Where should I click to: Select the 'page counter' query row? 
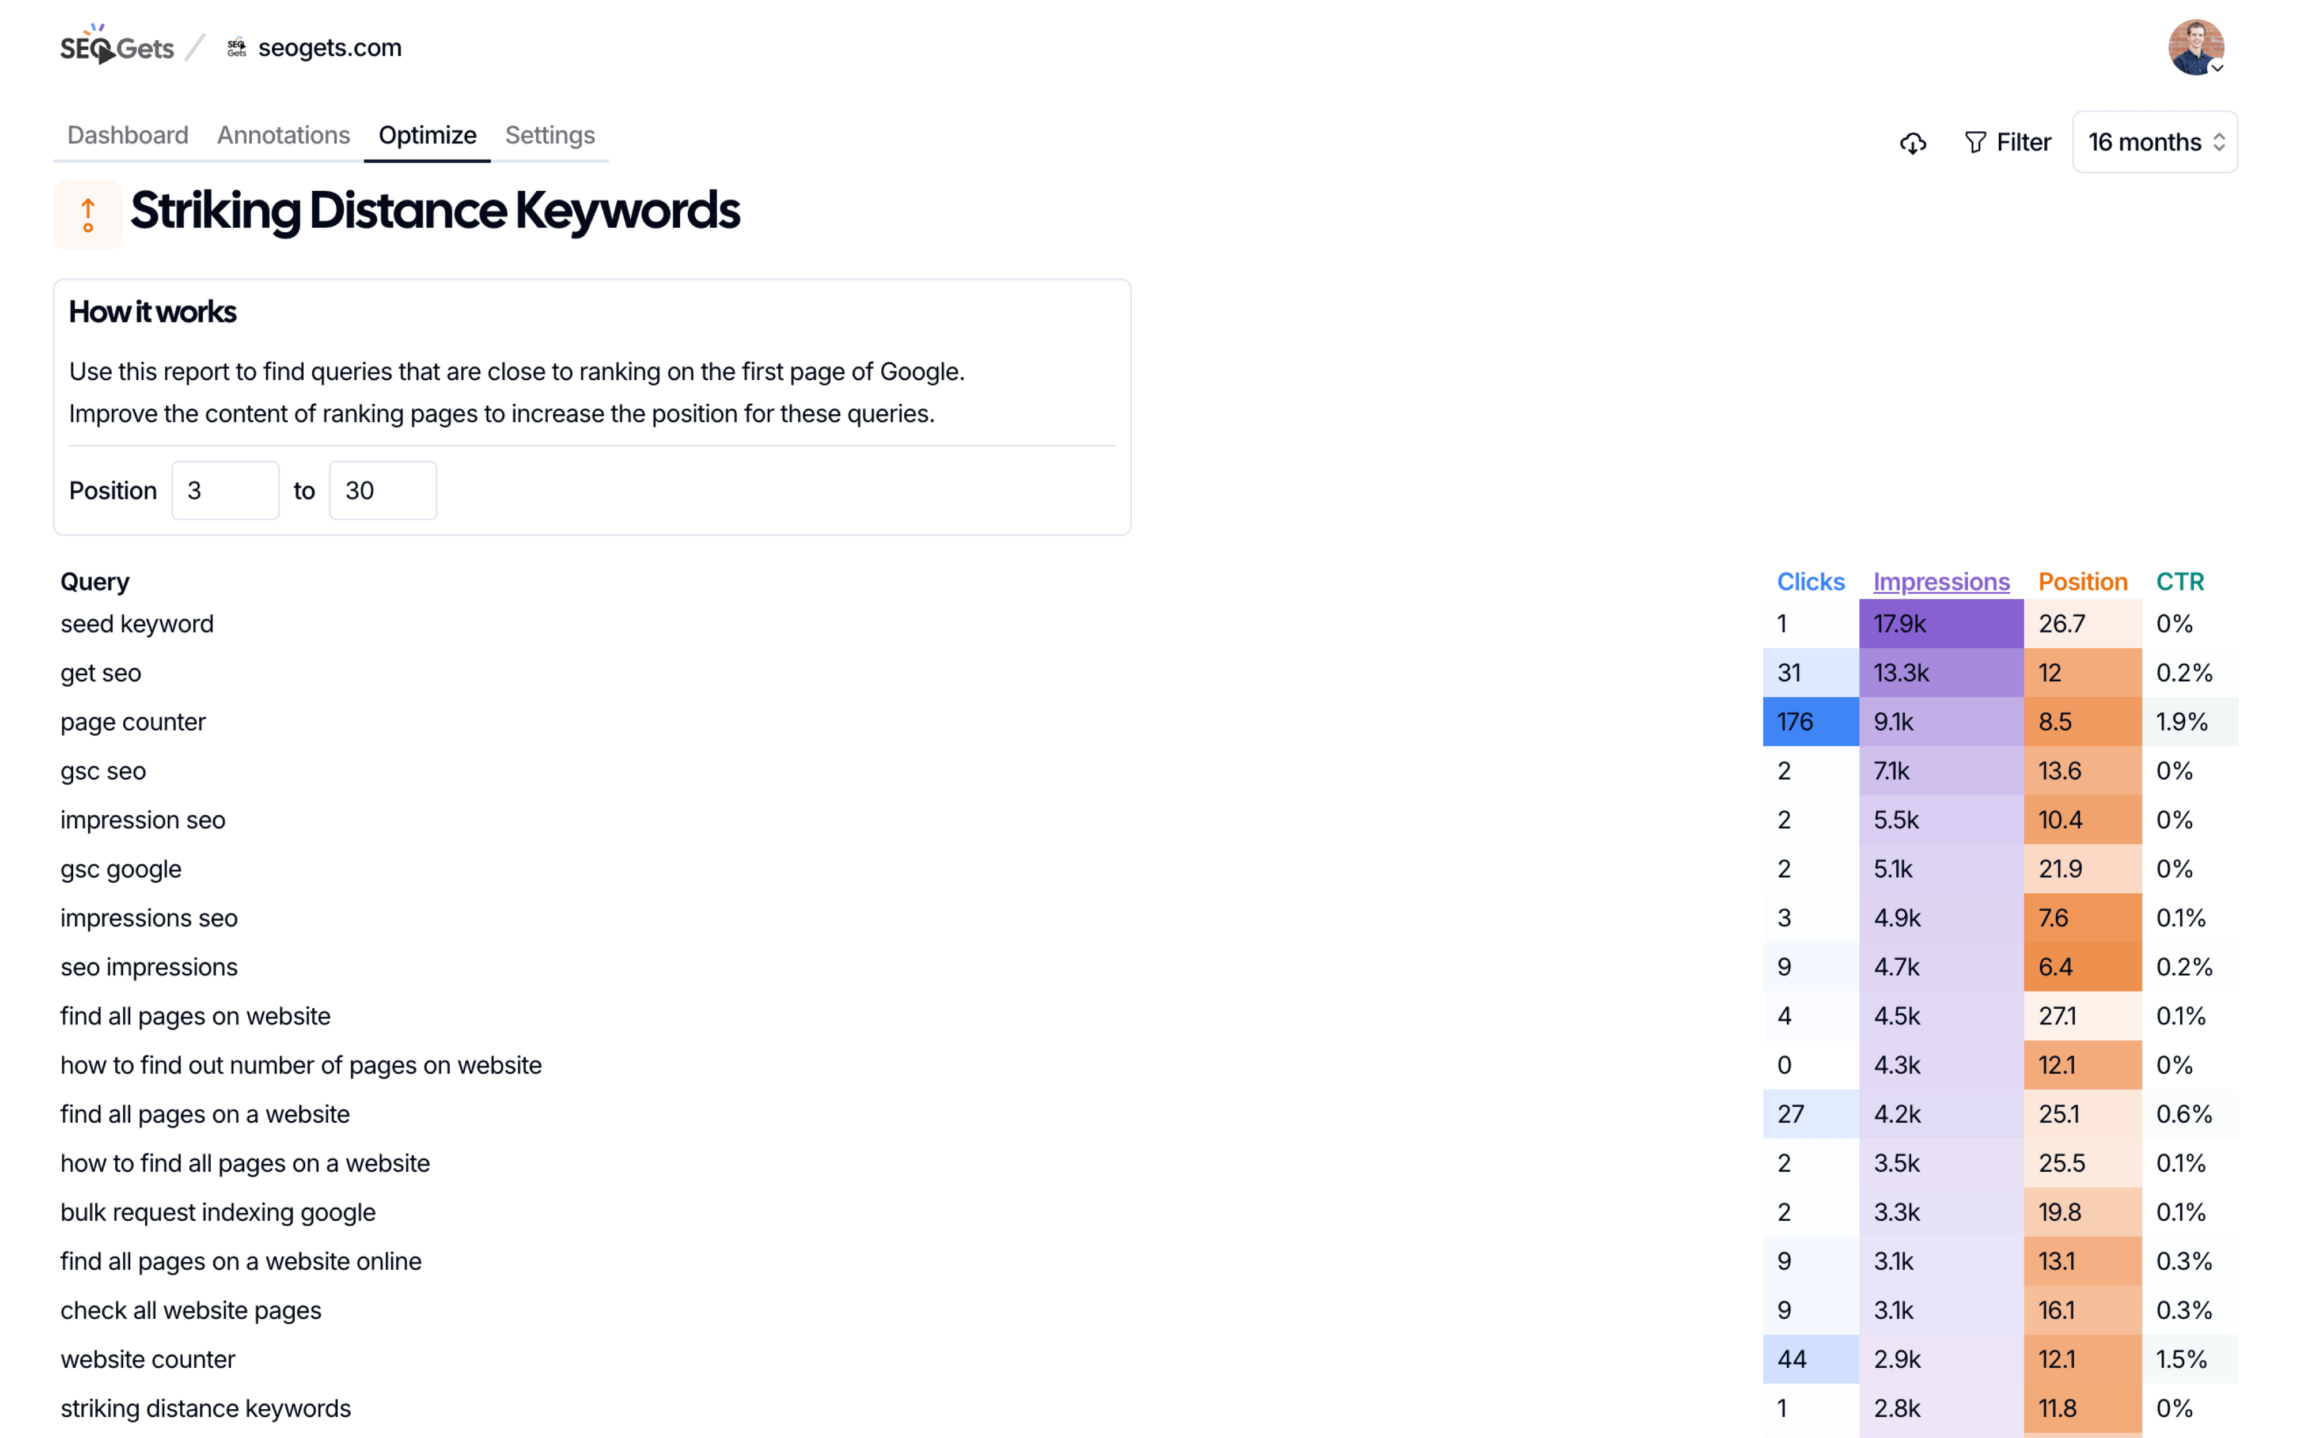pyautogui.click(x=133, y=722)
